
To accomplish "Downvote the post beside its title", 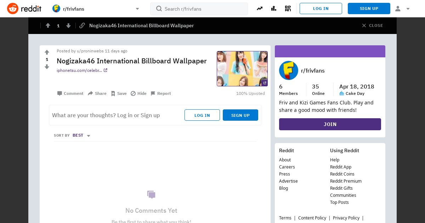I will [x=47, y=67].
